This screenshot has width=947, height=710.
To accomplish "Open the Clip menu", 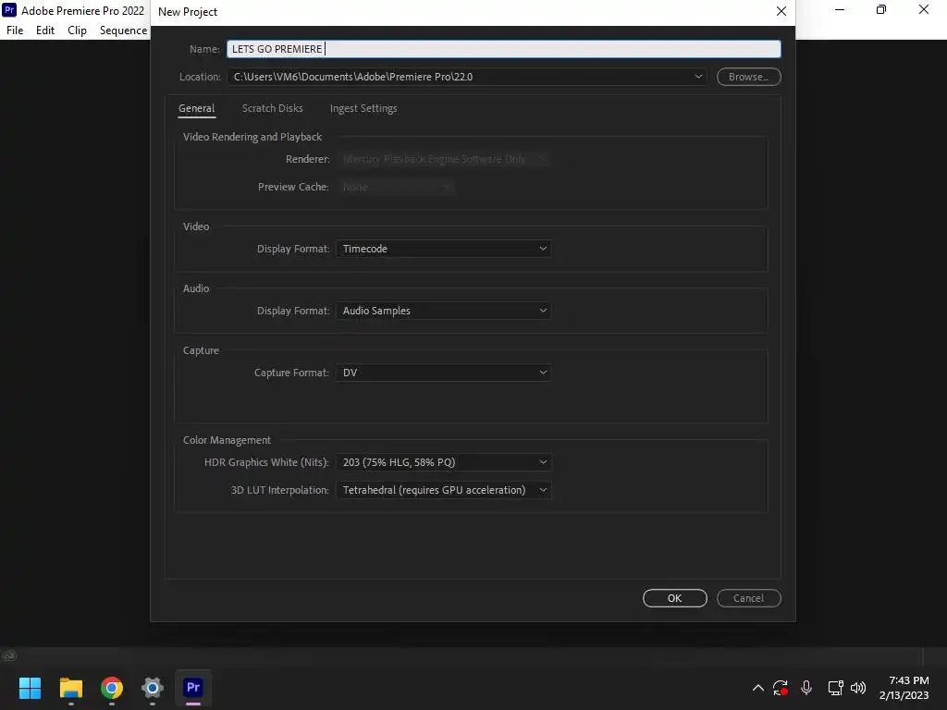I will point(77,31).
